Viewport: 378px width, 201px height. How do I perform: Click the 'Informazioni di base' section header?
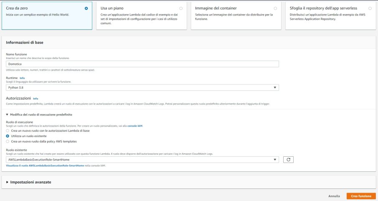[25, 43]
